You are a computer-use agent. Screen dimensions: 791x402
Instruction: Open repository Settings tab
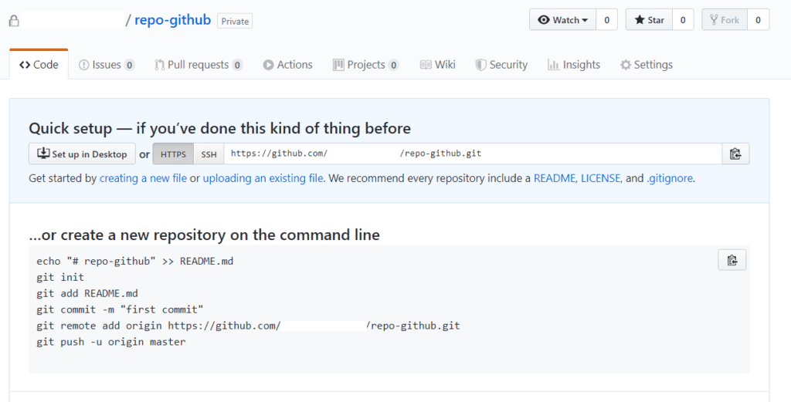(x=647, y=65)
